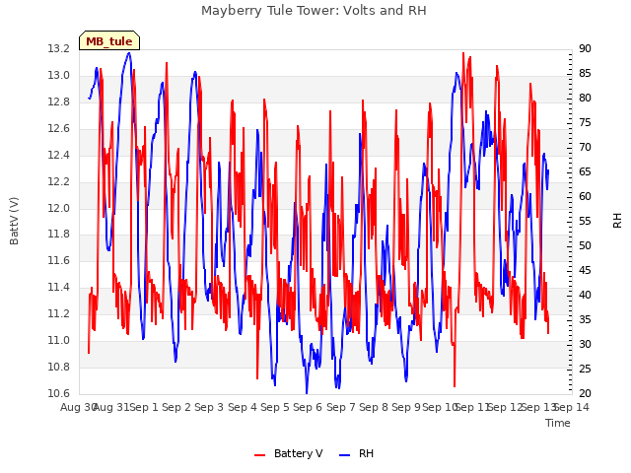The width and height of the screenshot is (631, 473).
Task: Click the 25 right axis tick label
Action: click(585, 369)
